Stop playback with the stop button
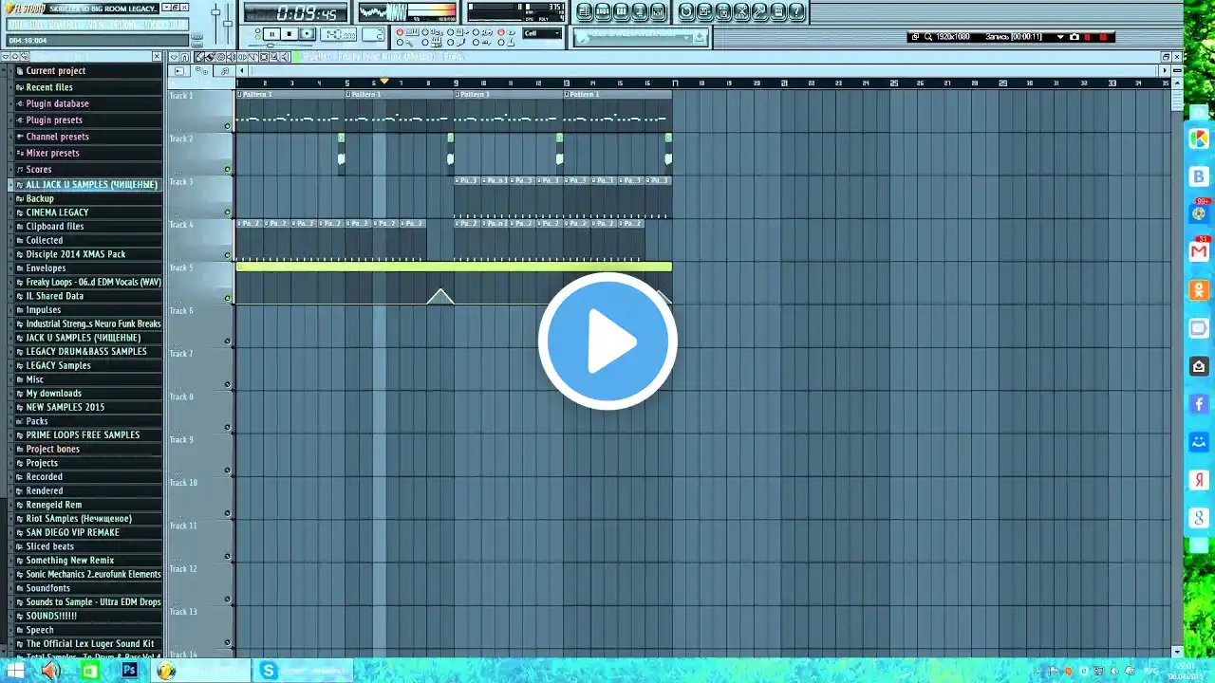 tap(290, 34)
